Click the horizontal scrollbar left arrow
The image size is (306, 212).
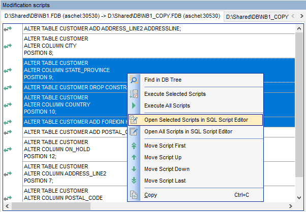(15, 206)
